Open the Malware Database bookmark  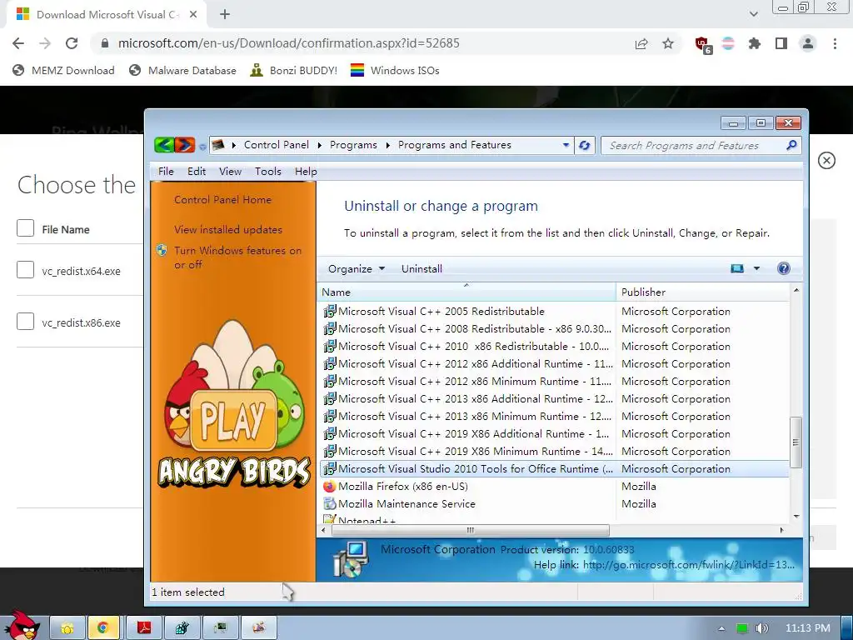[182, 70]
